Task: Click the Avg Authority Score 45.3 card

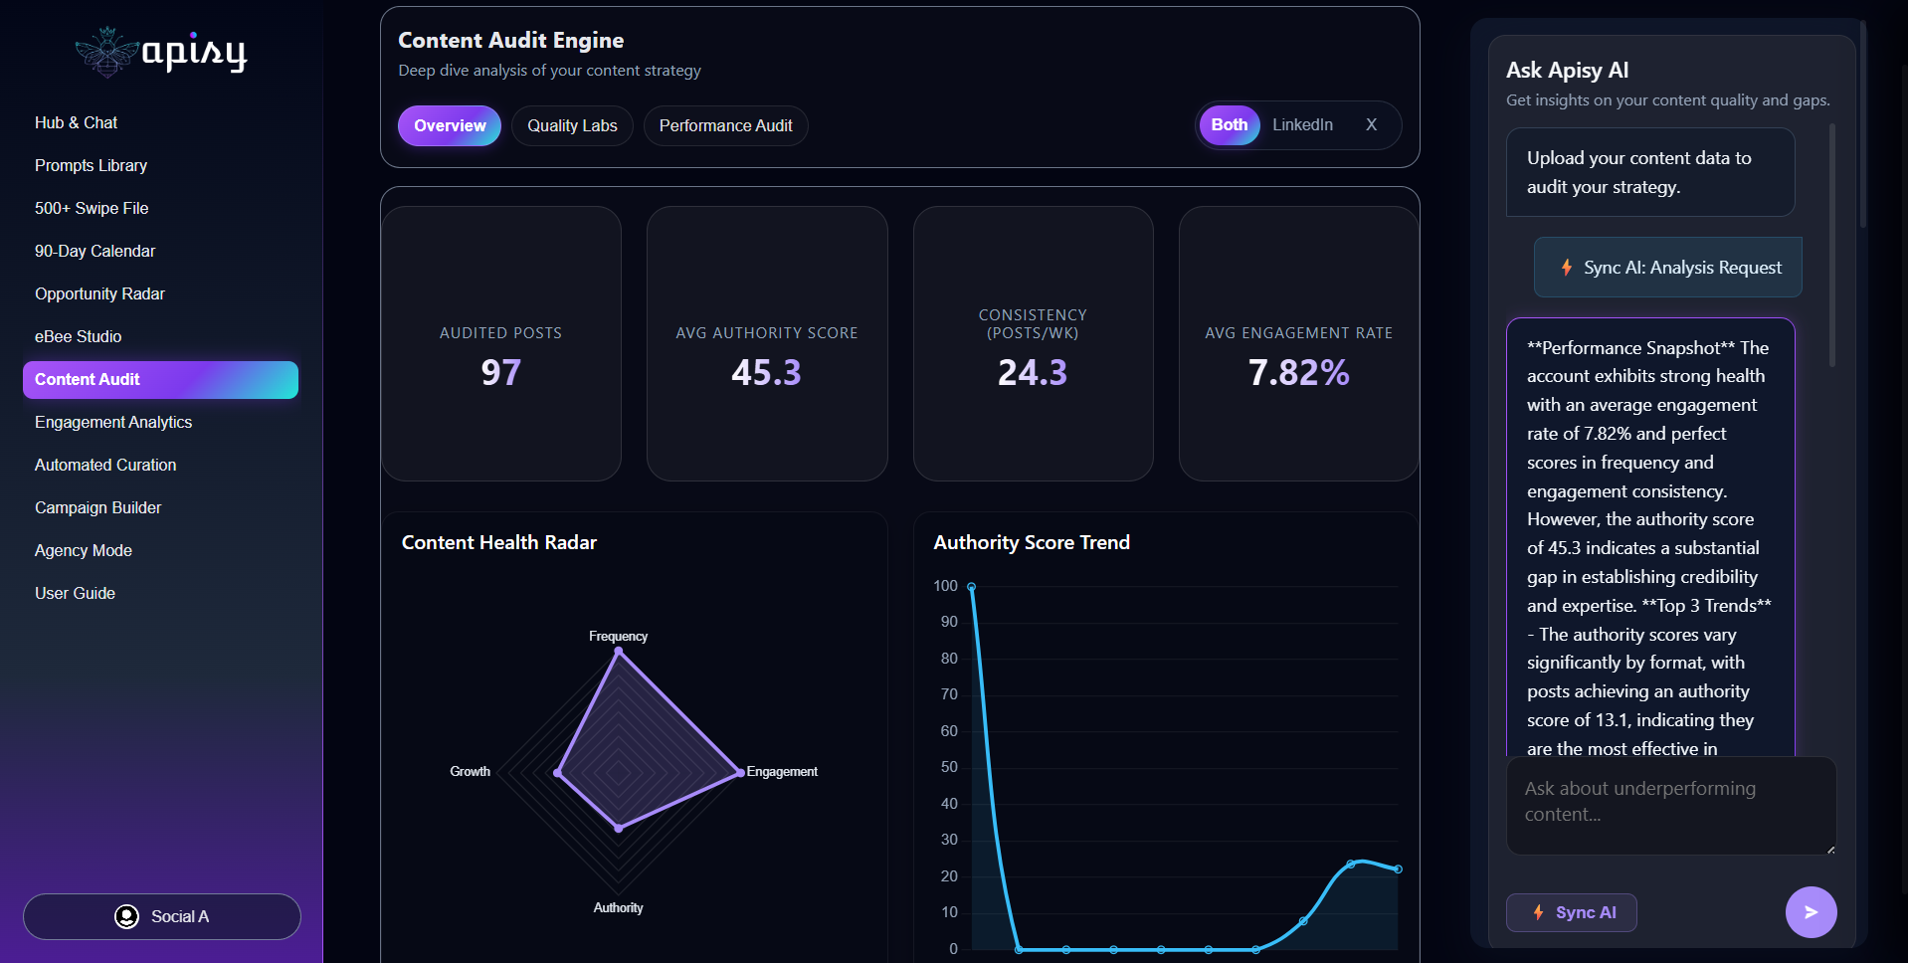Action: pyautogui.click(x=767, y=344)
